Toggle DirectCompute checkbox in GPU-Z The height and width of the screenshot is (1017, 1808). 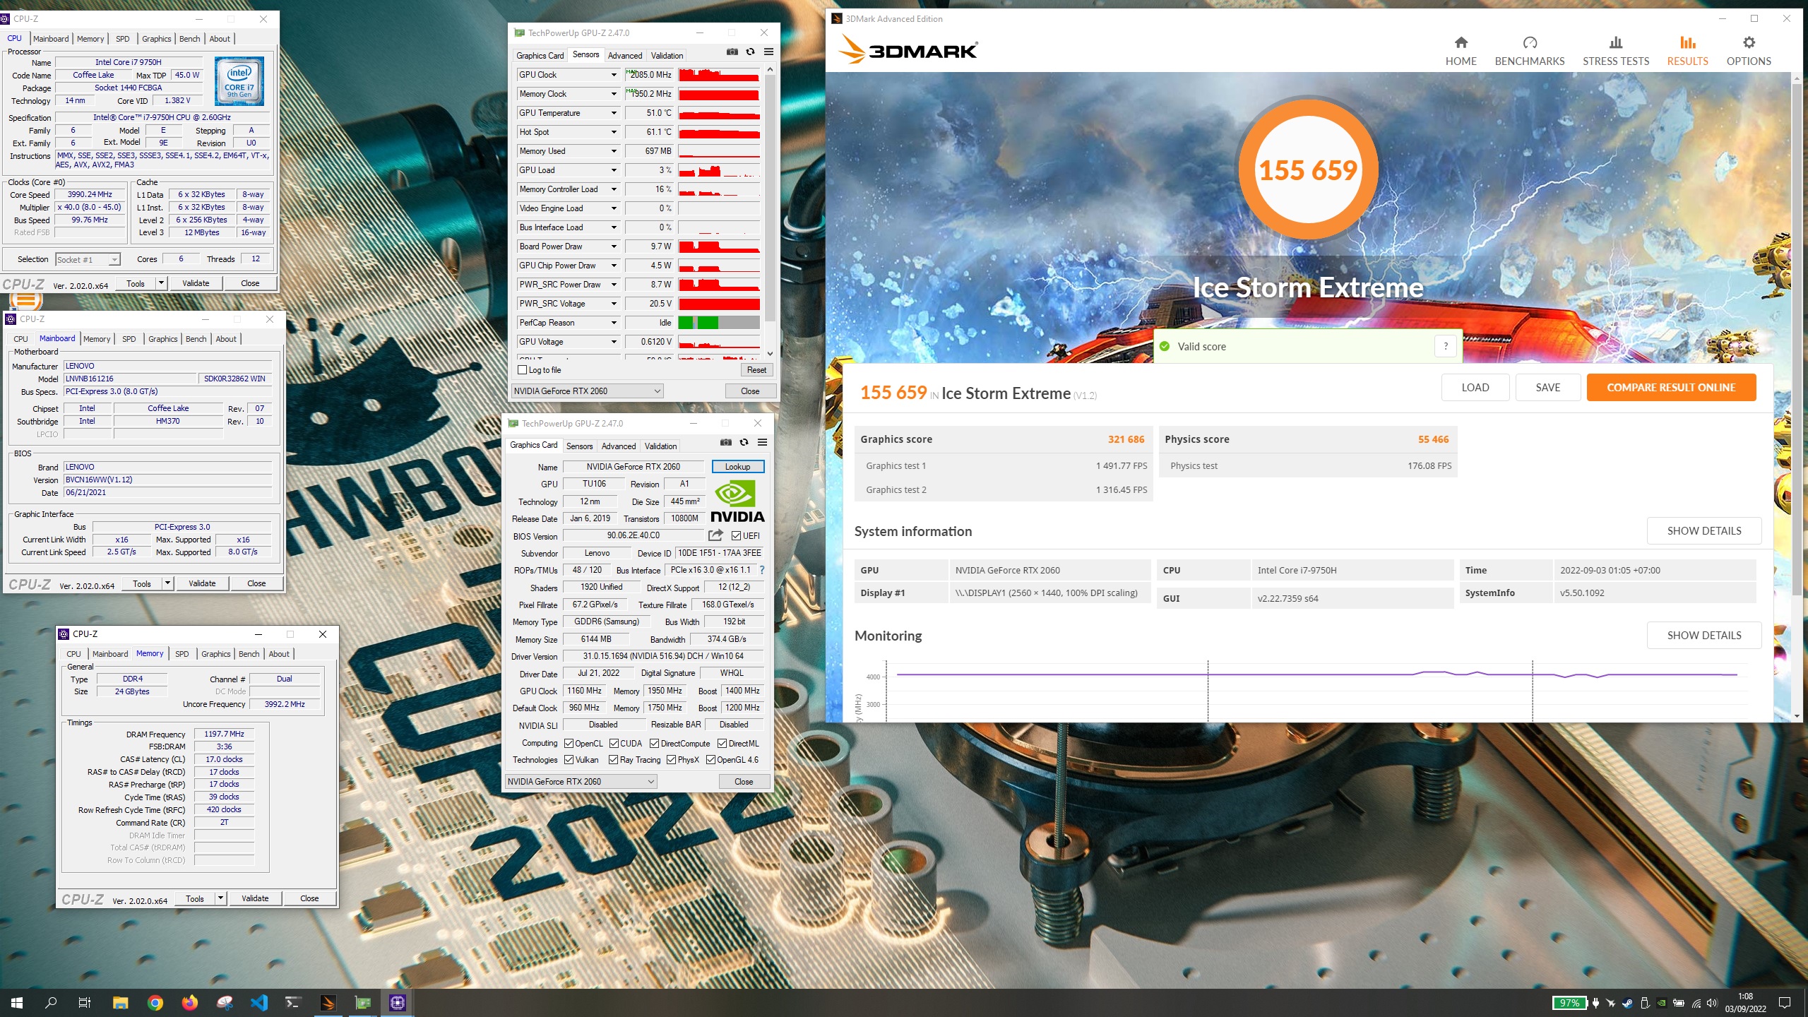point(654,744)
